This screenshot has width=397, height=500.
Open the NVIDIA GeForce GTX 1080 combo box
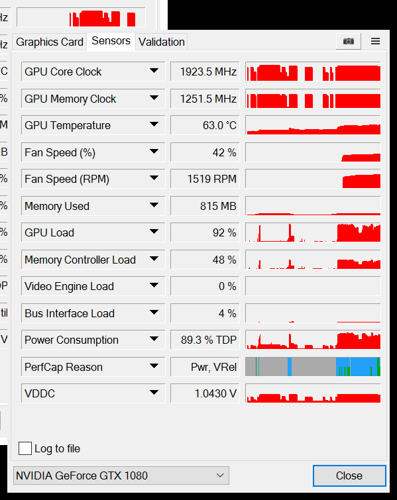[121, 475]
